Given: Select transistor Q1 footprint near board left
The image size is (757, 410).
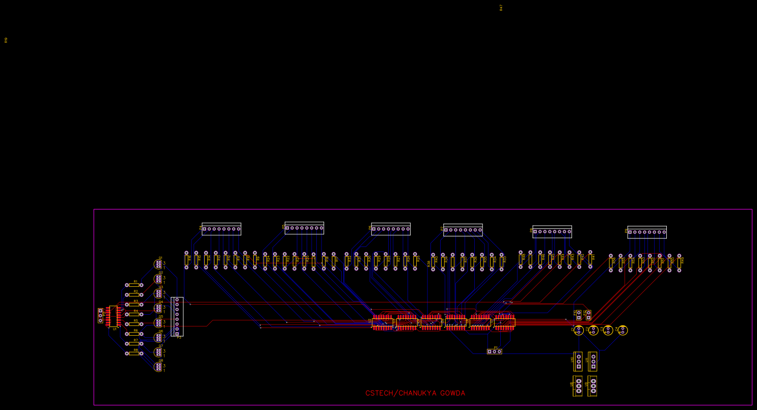Looking at the screenshot, I should (x=158, y=263).
